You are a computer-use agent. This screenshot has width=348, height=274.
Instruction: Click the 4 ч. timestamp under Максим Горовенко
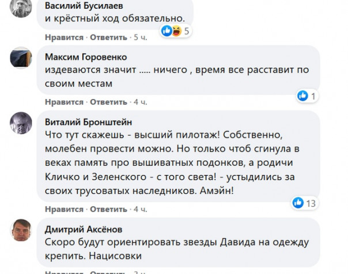tap(140, 102)
